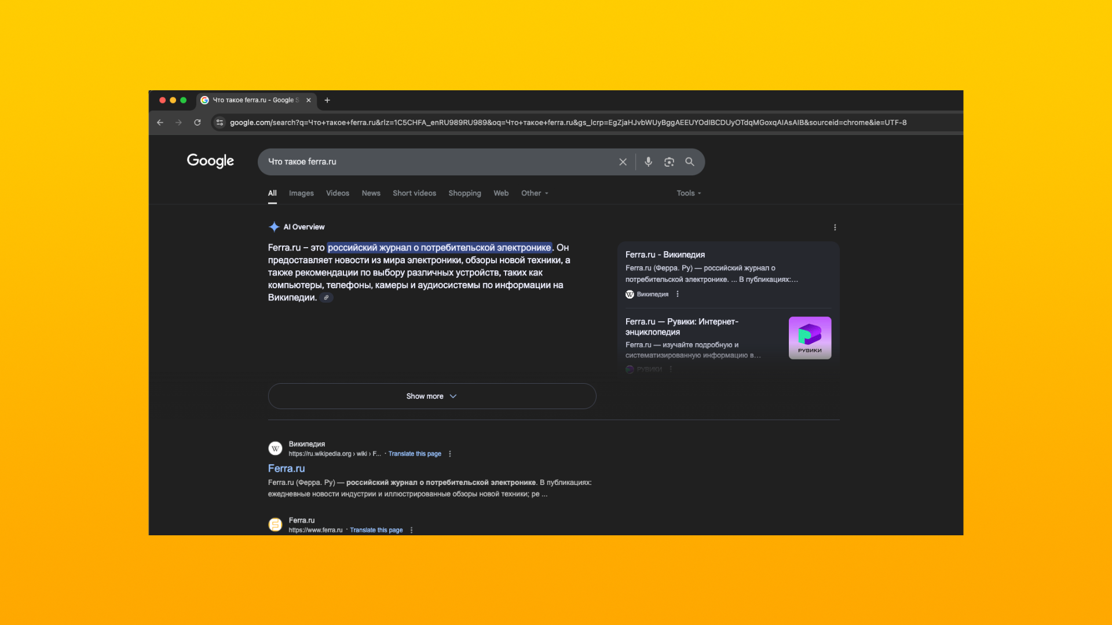Open a new tab with plus icon
The width and height of the screenshot is (1112, 625).
pyautogui.click(x=327, y=100)
